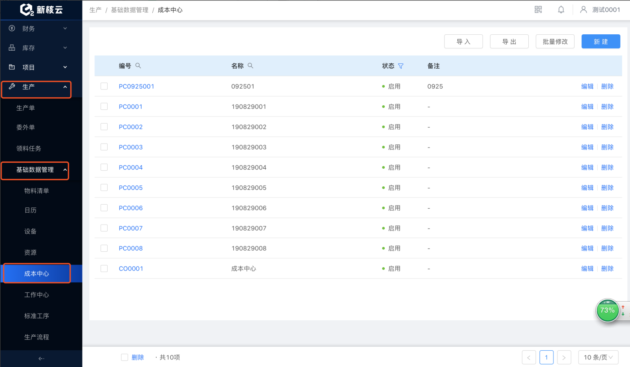This screenshot has height=367, width=630.
Task: Click the 73% green floating widget
Action: [x=607, y=310]
